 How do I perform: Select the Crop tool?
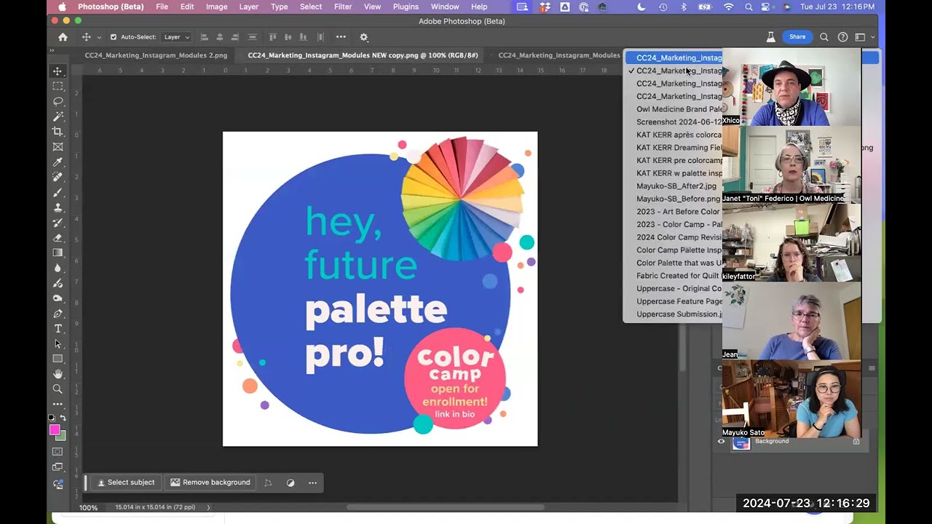pos(58,132)
